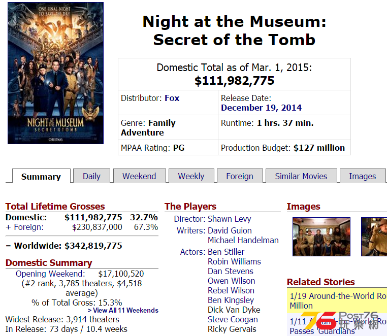Viewport: 387px width, 336px height.
Task: Open the Weekly tab
Action: (191, 176)
